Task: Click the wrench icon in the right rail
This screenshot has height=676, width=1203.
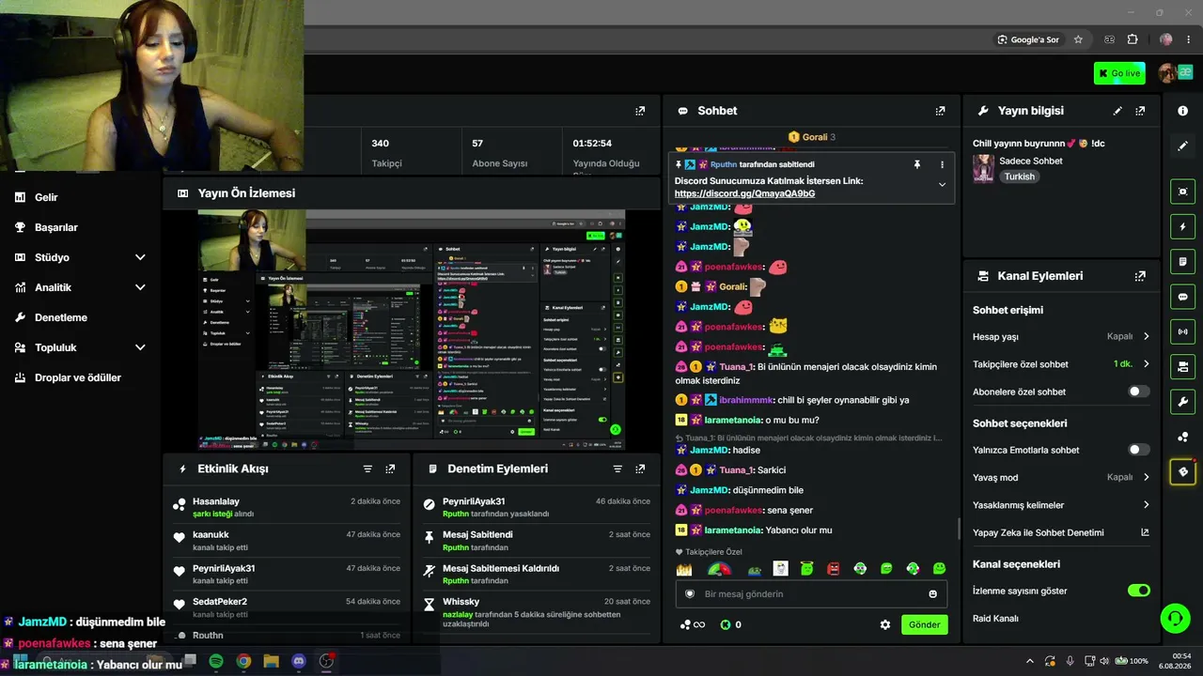Action: click(x=1182, y=402)
